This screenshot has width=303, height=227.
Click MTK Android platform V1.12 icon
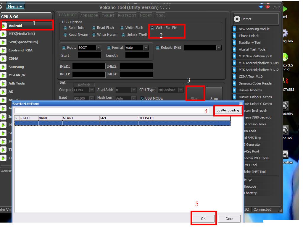(x=234, y=70)
